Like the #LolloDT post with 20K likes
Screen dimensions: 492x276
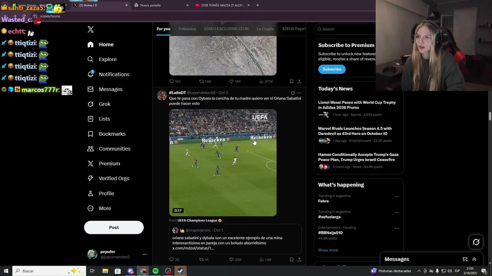235,260
